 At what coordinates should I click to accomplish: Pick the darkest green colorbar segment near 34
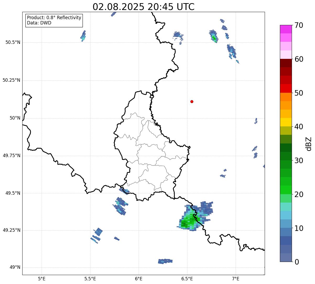tap(286, 148)
